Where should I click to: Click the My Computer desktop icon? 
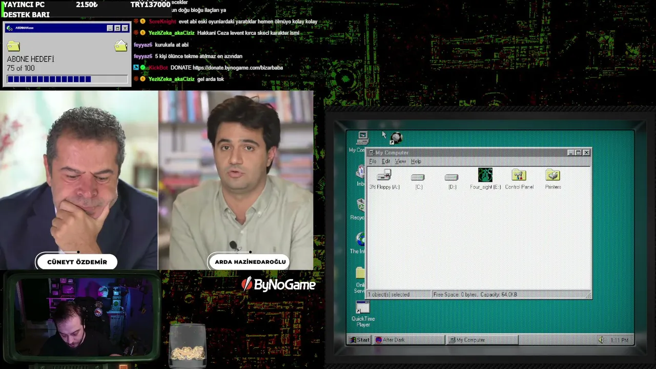click(362, 138)
